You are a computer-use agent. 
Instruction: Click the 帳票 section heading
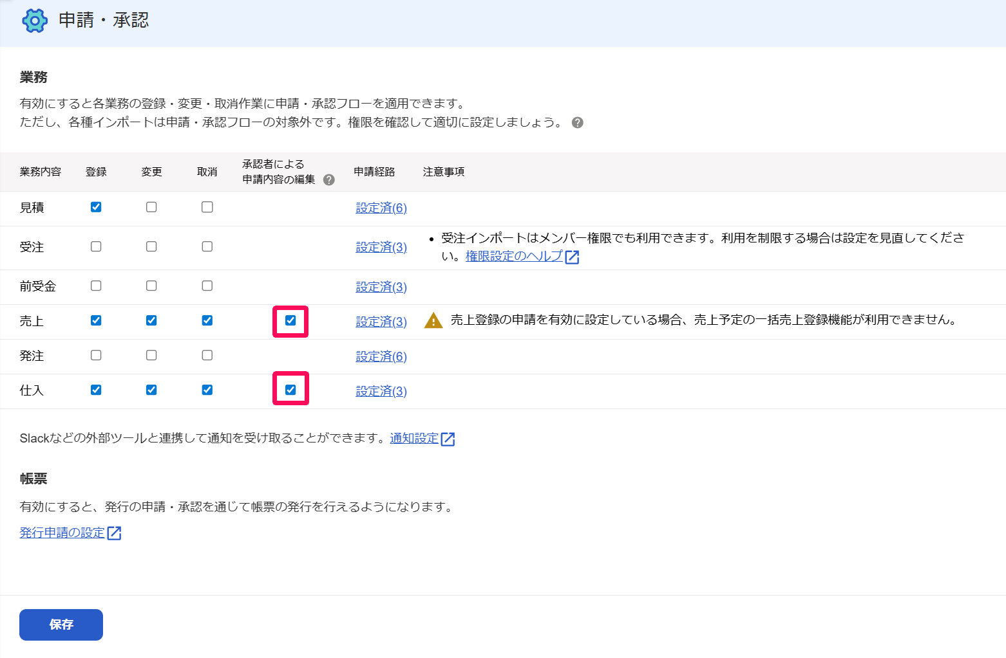pyautogui.click(x=33, y=479)
